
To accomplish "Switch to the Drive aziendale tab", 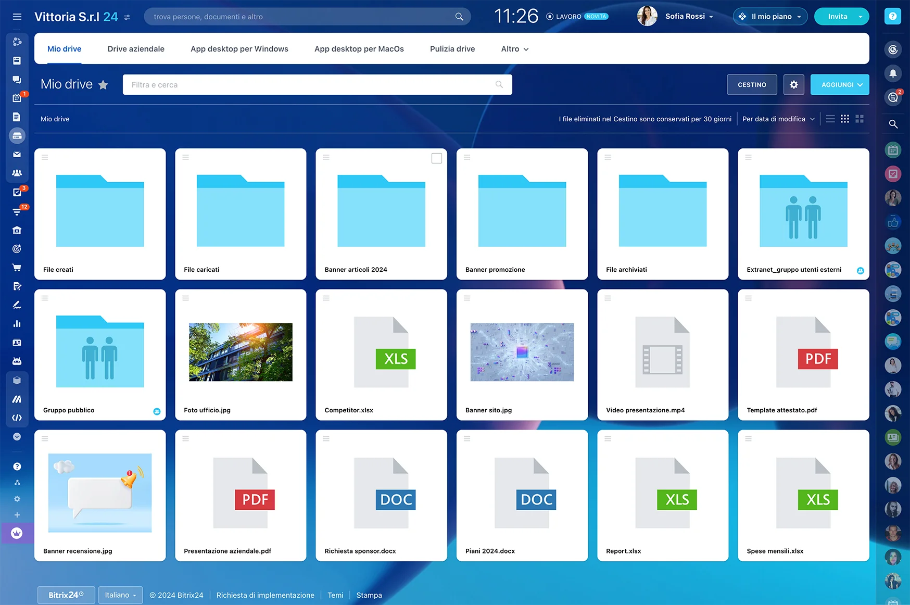I will tap(135, 48).
